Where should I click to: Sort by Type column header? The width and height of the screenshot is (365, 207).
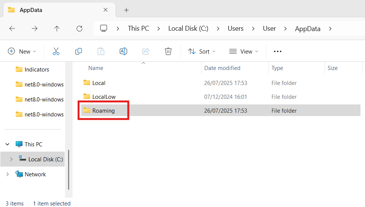277,68
